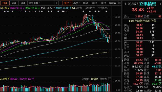
Task: Switch to 月线 monthly chart tab
Action: pos(23,3)
